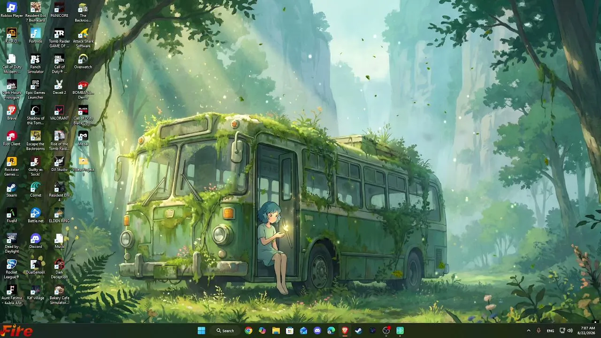Launch Overwatch from the desktop
The width and height of the screenshot is (601, 338).
click(x=83, y=61)
